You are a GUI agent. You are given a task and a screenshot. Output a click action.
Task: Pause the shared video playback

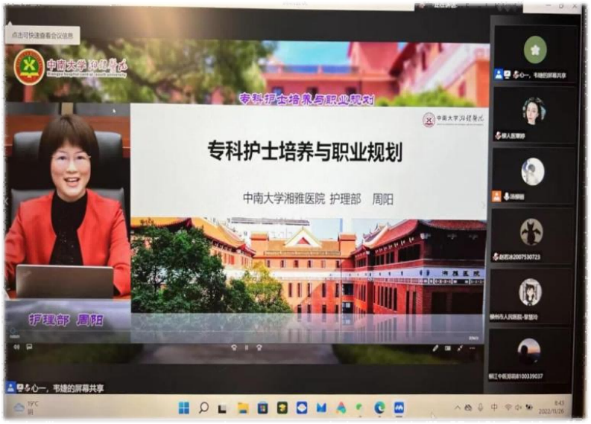pos(247,347)
